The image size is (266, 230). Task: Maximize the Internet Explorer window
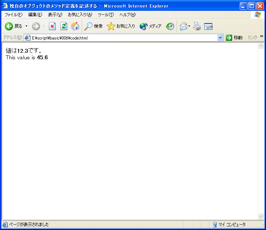pos(252,6)
